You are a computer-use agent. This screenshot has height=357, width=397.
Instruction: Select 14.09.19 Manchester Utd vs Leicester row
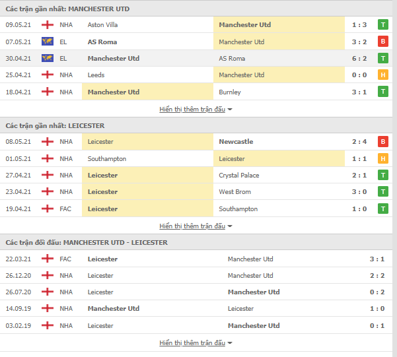(x=196, y=308)
